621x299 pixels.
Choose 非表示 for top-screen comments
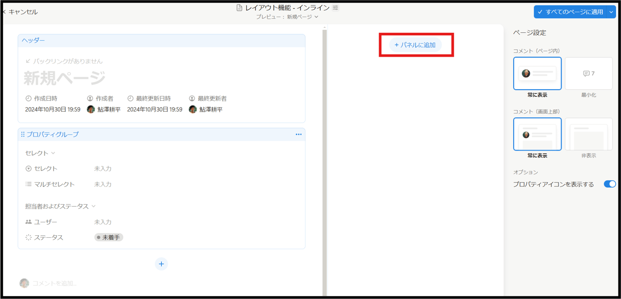[589, 134]
